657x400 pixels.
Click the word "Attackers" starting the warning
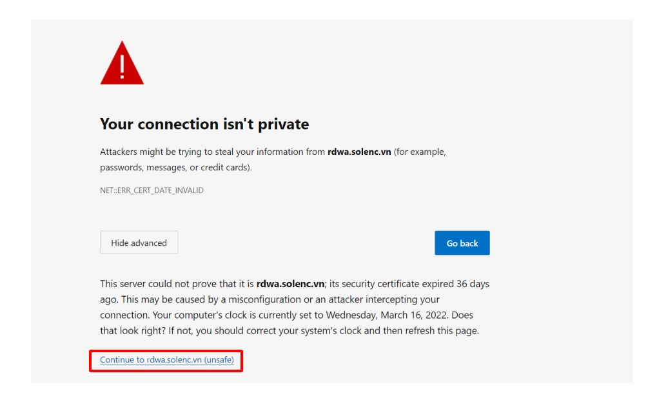pyautogui.click(x=120, y=152)
